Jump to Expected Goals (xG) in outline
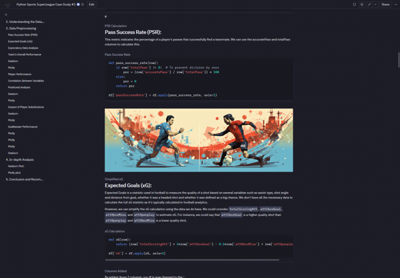This screenshot has height=278, width=400. pyautogui.click(x=21, y=41)
